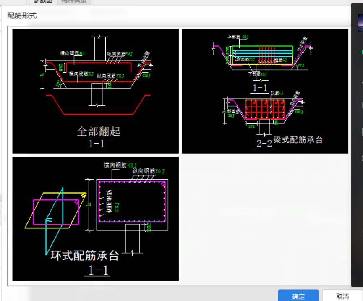
Task: Click the avatar thumbnail in dark sidebar
Action: [360, 23]
